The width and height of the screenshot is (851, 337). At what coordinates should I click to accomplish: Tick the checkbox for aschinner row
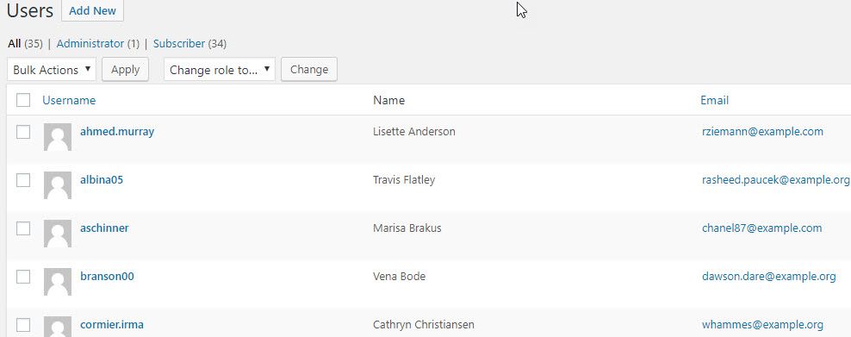tap(23, 228)
